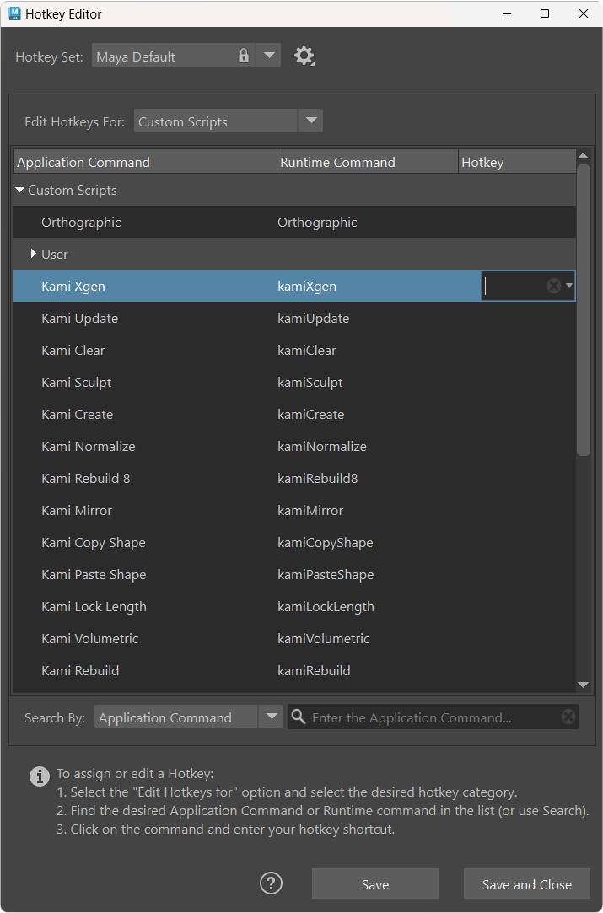Click the kamiClear runtime command text

pyautogui.click(x=307, y=350)
